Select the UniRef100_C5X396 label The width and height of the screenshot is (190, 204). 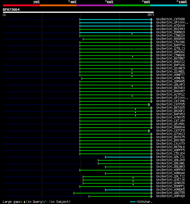point(170,42)
